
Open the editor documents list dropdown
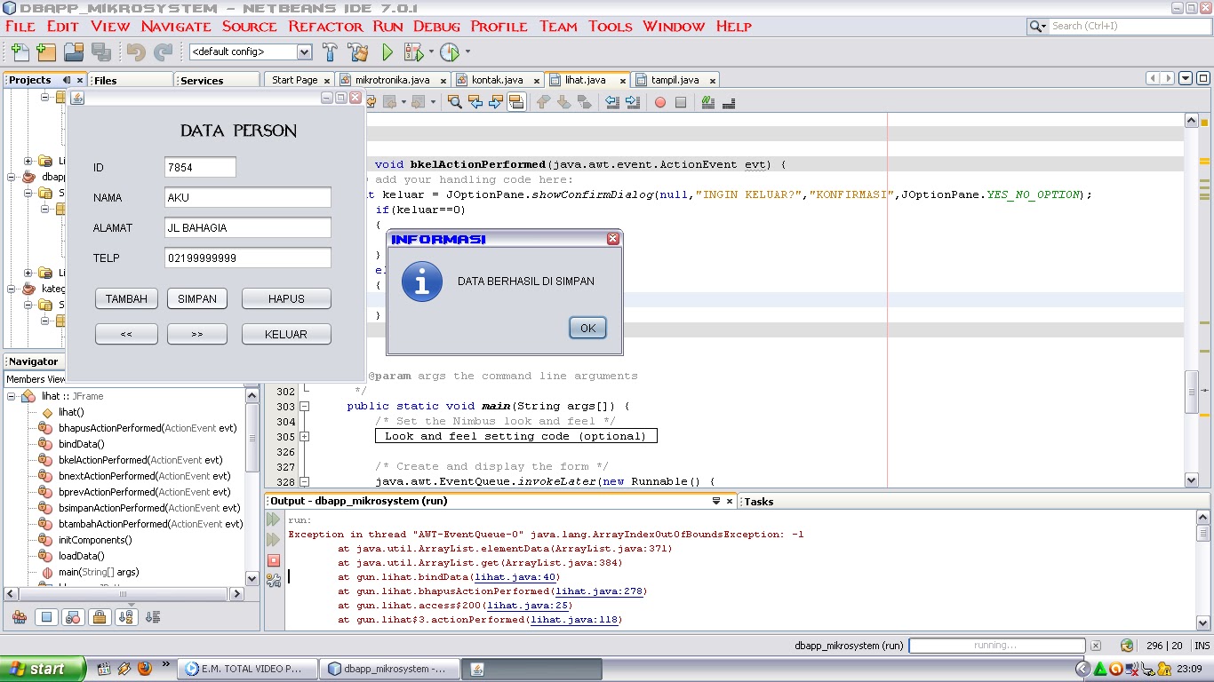click(1186, 78)
